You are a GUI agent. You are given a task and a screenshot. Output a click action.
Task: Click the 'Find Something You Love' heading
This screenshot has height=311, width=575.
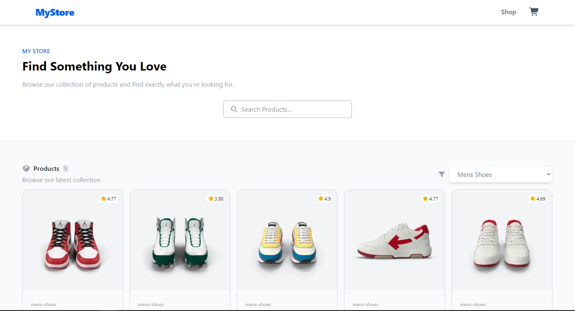(x=94, y=66)
